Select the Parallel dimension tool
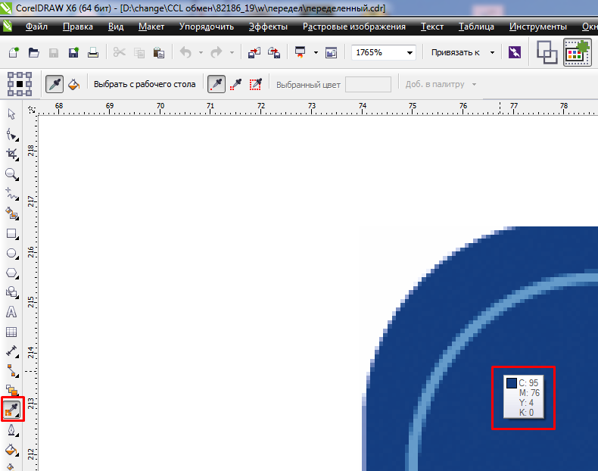 pos(12,351)
